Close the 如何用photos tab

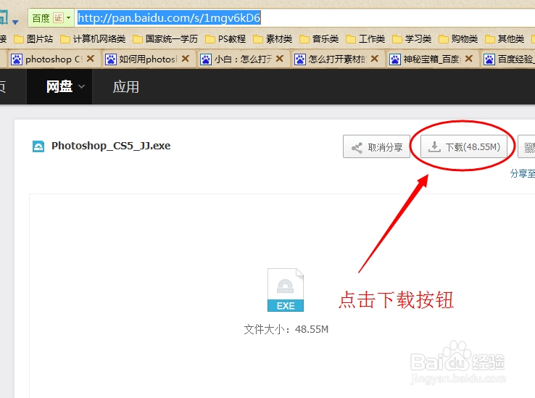186,59
